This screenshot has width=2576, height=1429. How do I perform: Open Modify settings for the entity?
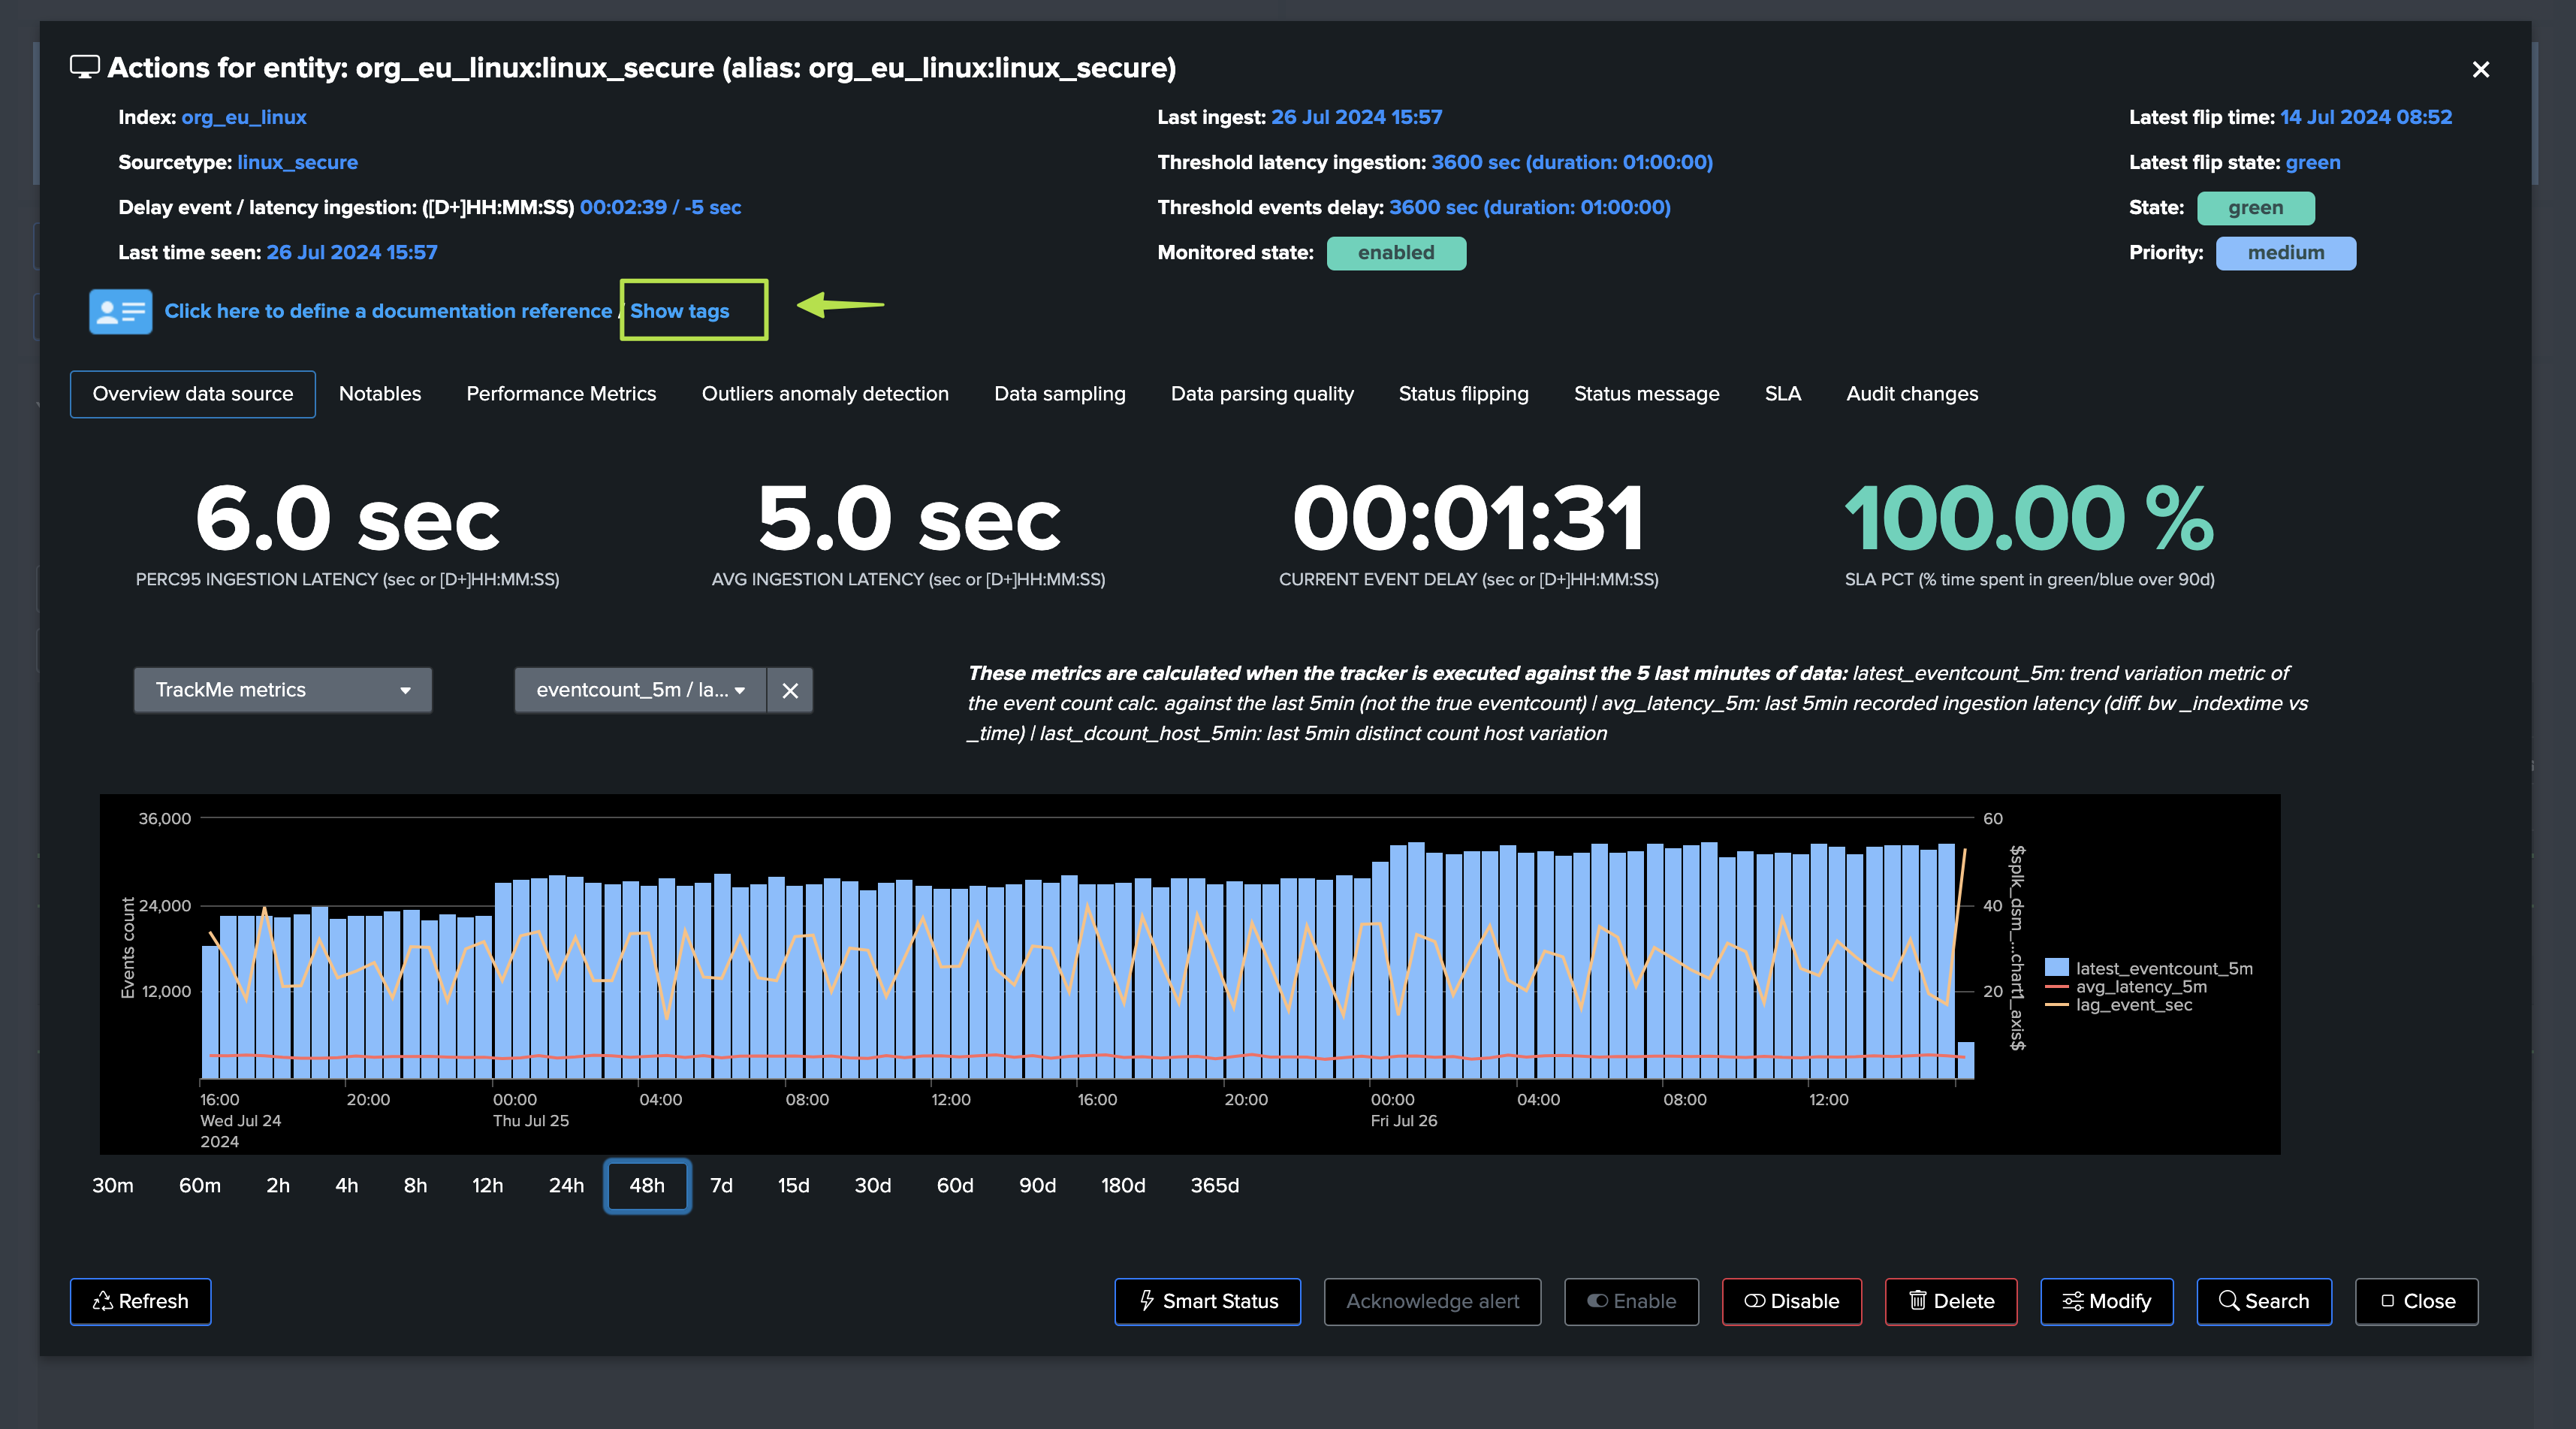(2106, 1301)
